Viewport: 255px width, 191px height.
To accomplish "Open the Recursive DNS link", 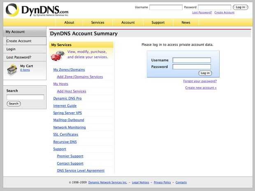I will click(x=65, y=142).
